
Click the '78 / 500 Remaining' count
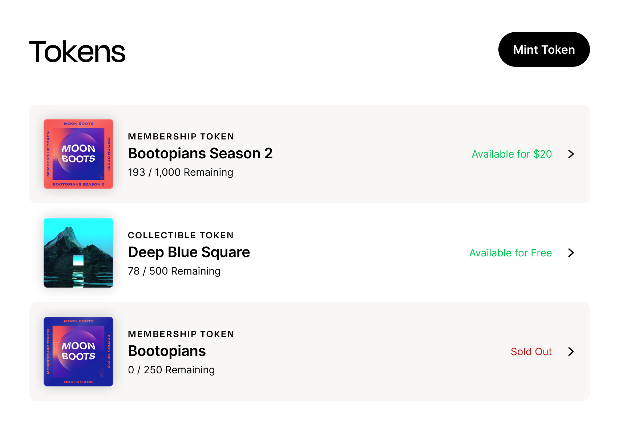tap(174, 271)
